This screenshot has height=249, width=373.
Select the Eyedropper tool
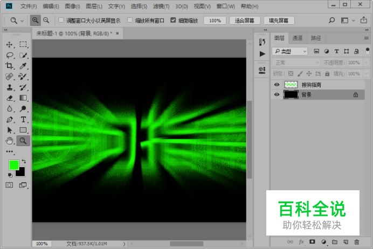click(23, 66)
